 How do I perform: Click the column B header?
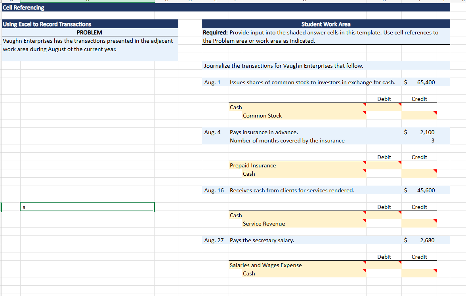click(x=87, y=2)
